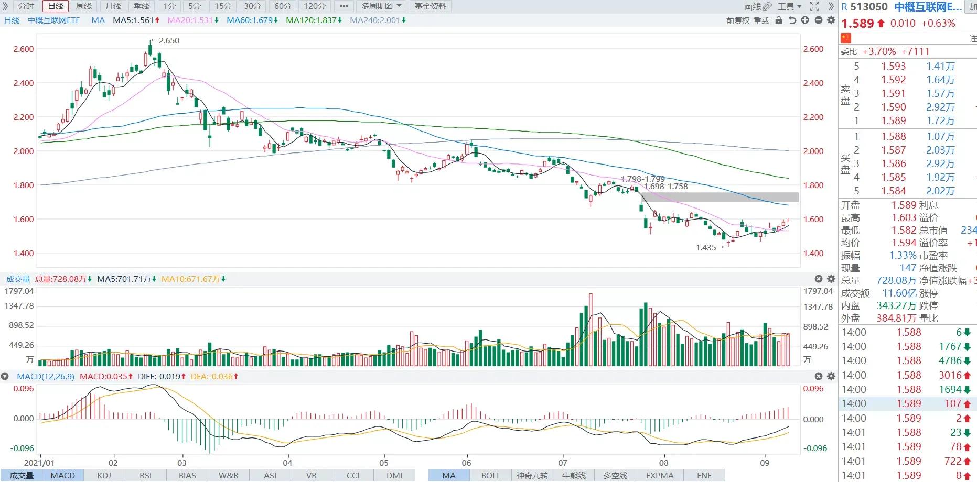Toggle the MA overlay tab
Screen dimensions: 977x482
tap(449, 475)
